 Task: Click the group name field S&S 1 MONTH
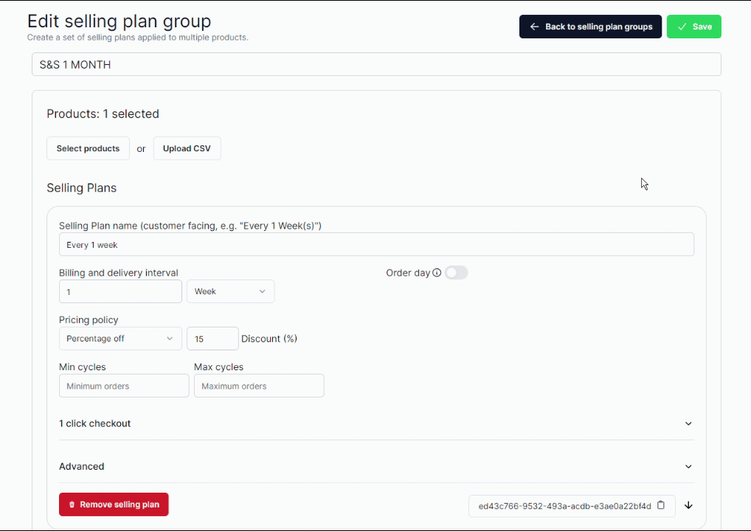tap(376, 64)
